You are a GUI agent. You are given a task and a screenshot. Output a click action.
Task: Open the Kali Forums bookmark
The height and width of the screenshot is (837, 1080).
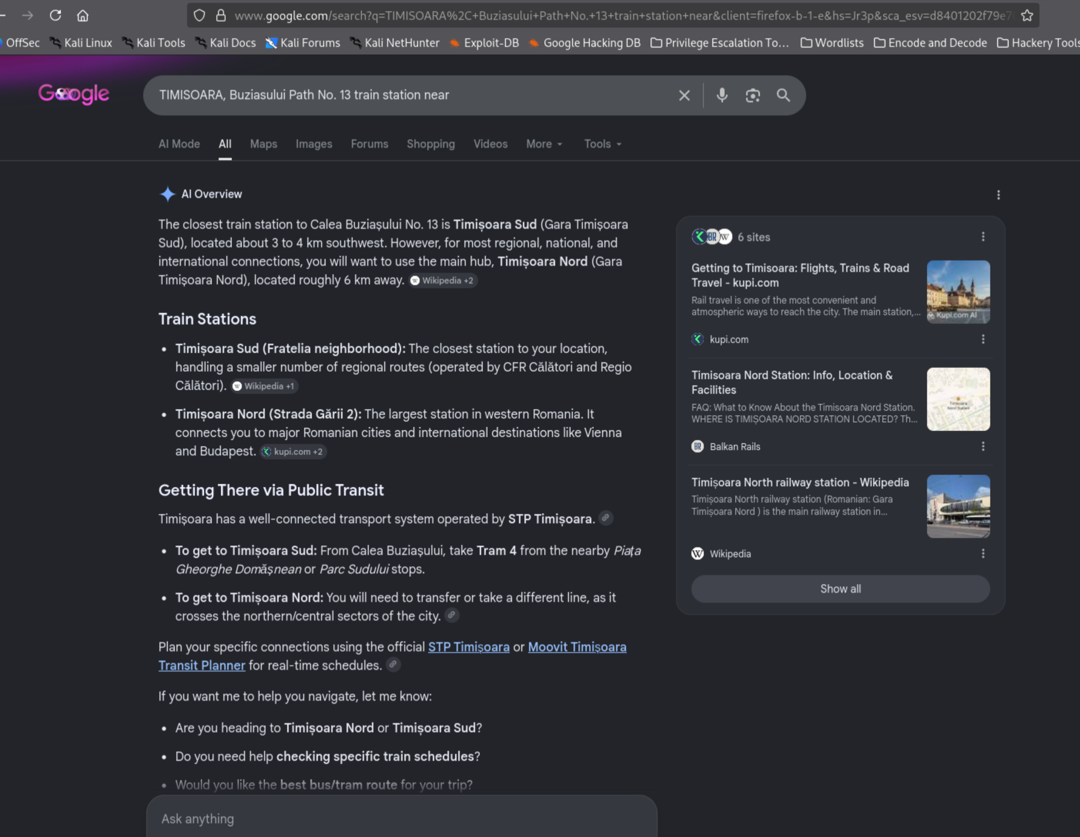click(302, 43)
